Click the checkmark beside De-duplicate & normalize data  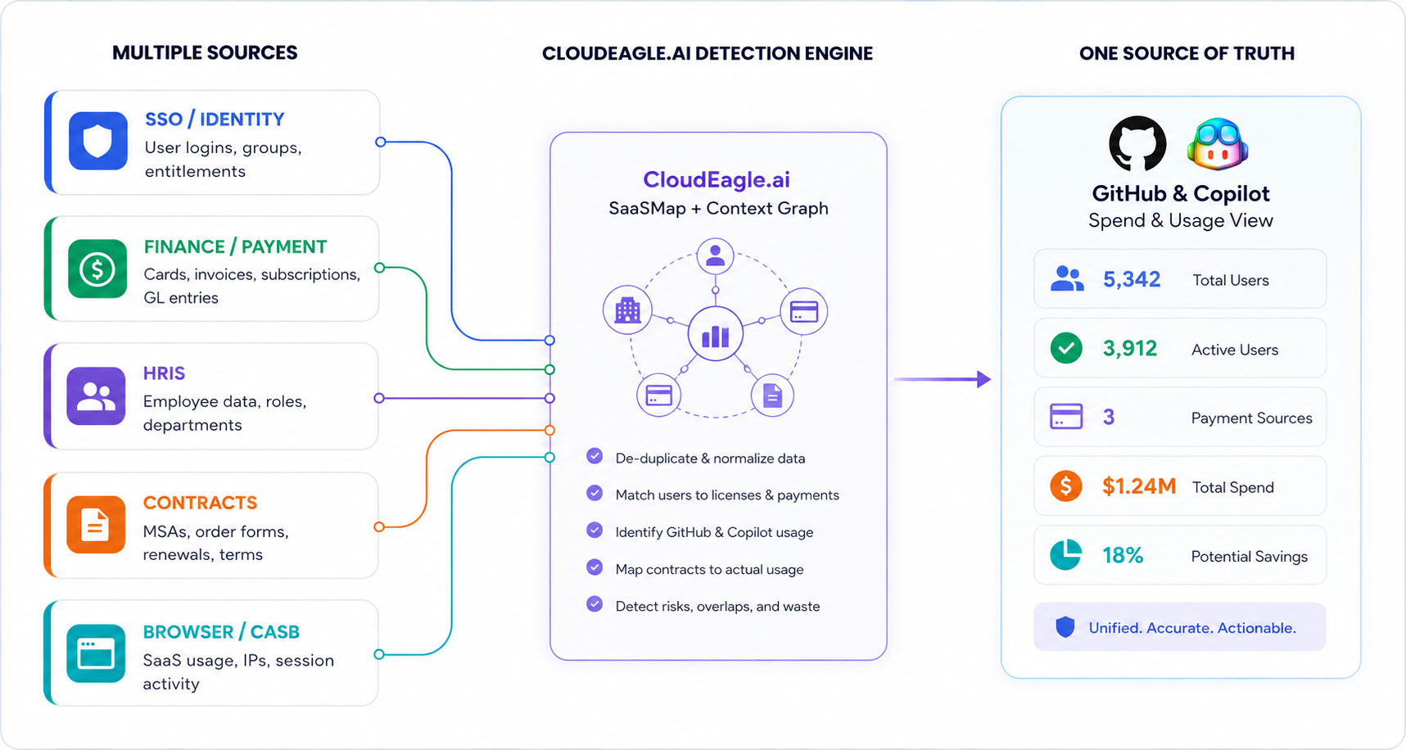tap(594, 456)
